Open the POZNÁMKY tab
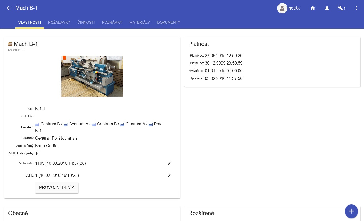The image size is (364, 221). (112, 22)
